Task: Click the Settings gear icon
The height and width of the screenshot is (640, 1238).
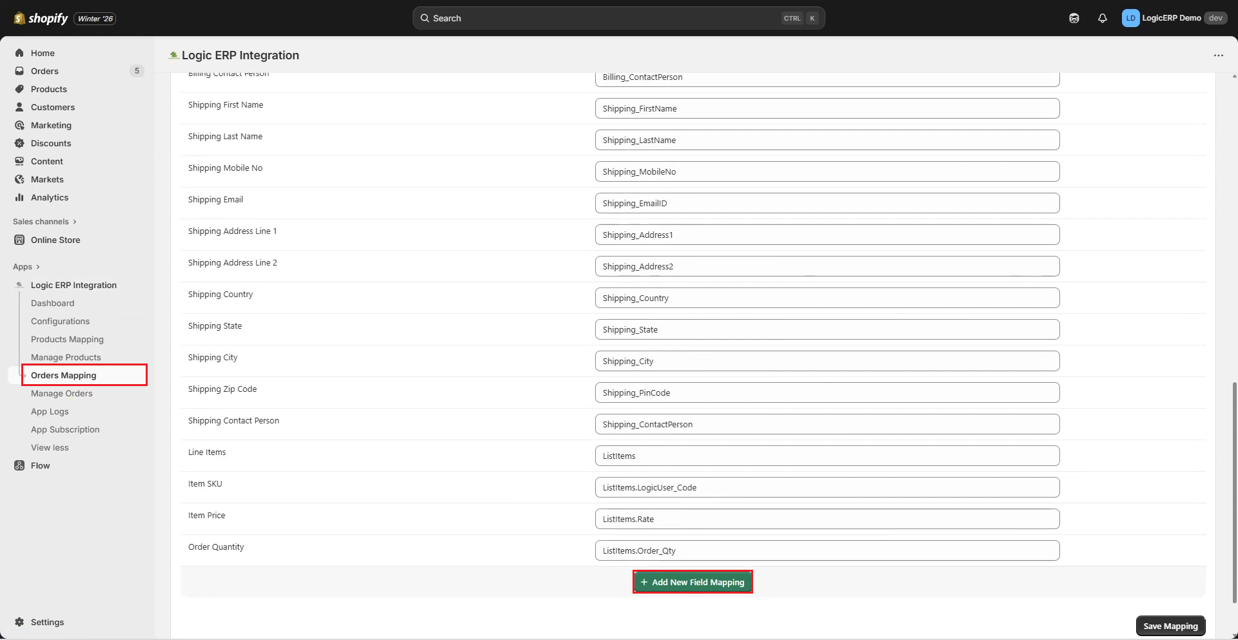Action: click(x=19, y=622)
